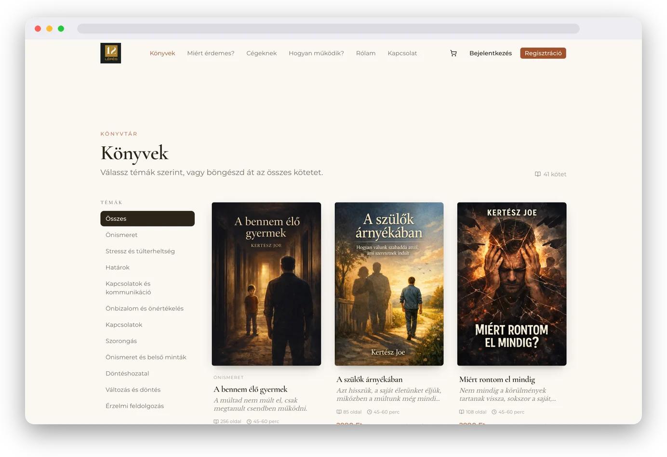
Task: Click the 12 Lépés logo
Action: [110, 53]
